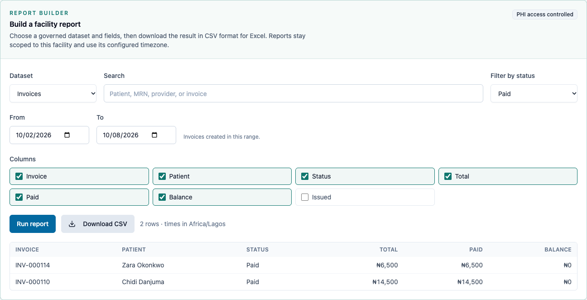Click the PHI access controlled badge

coord(545,15)
